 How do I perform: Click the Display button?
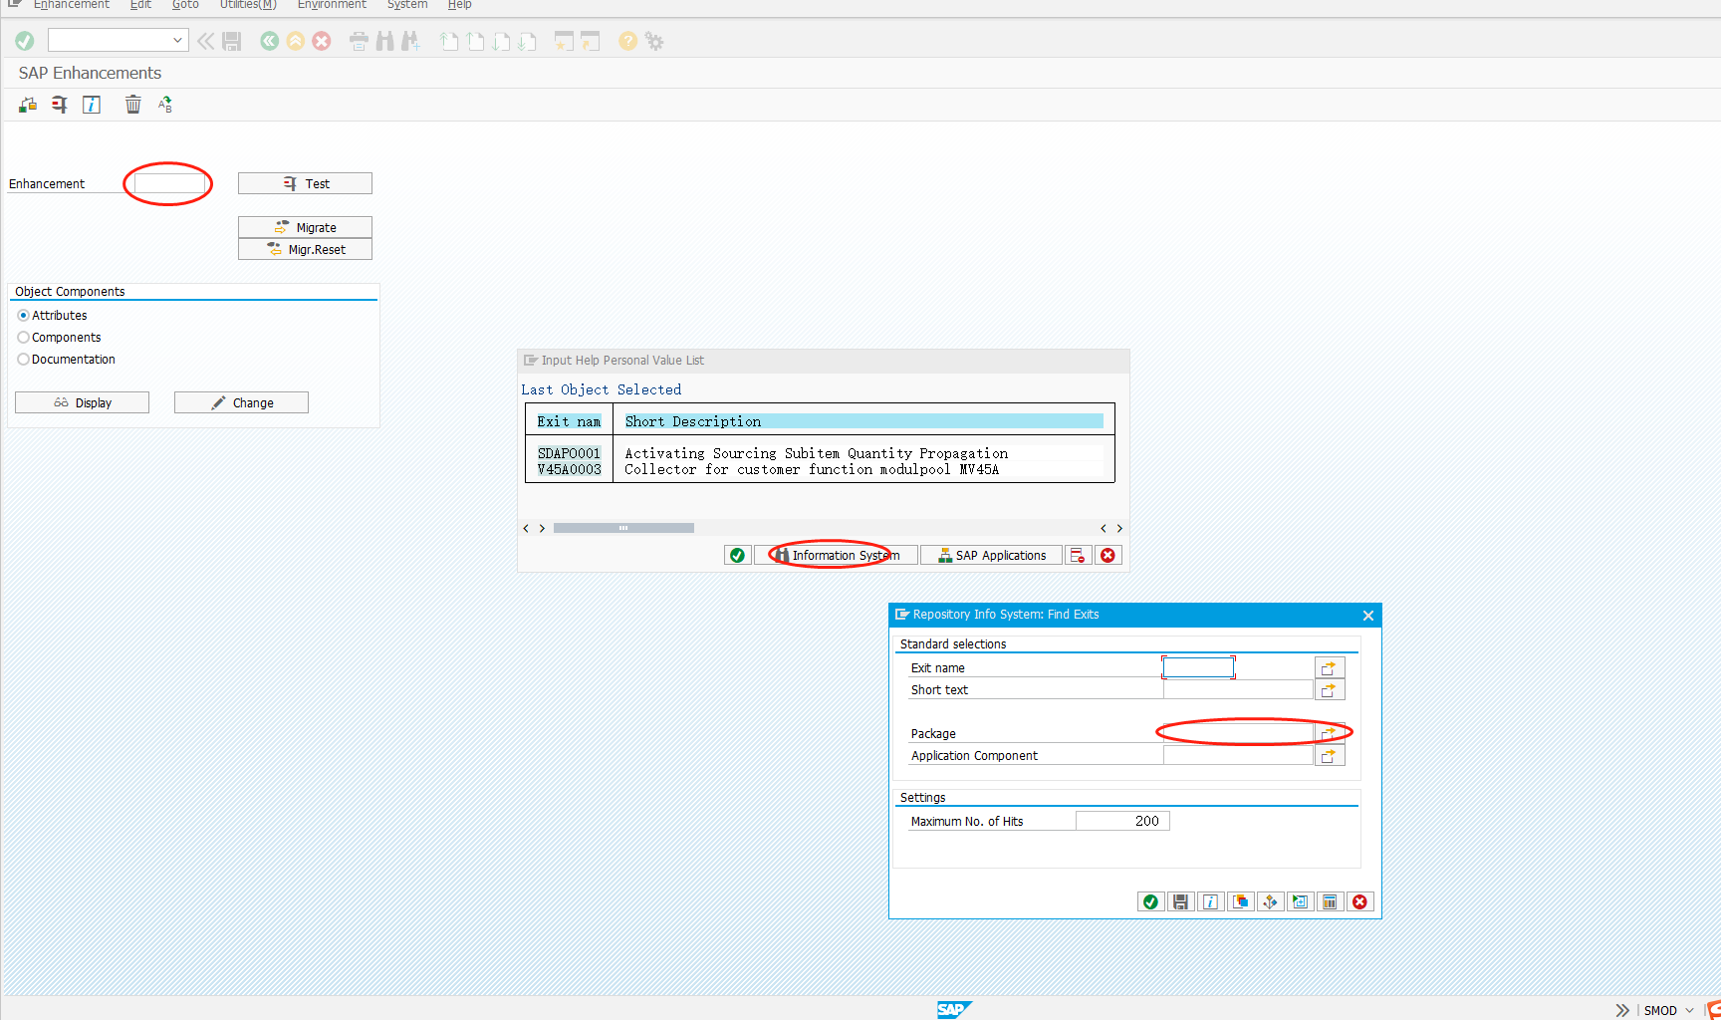tap(82, 402)
